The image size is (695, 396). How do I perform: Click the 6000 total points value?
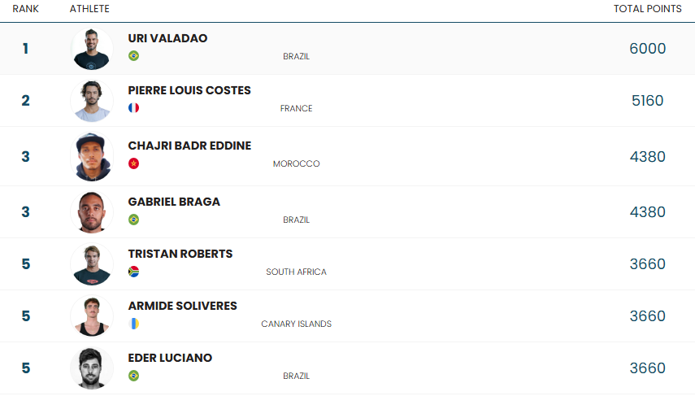pyautogui.click(x=647, y=48)
